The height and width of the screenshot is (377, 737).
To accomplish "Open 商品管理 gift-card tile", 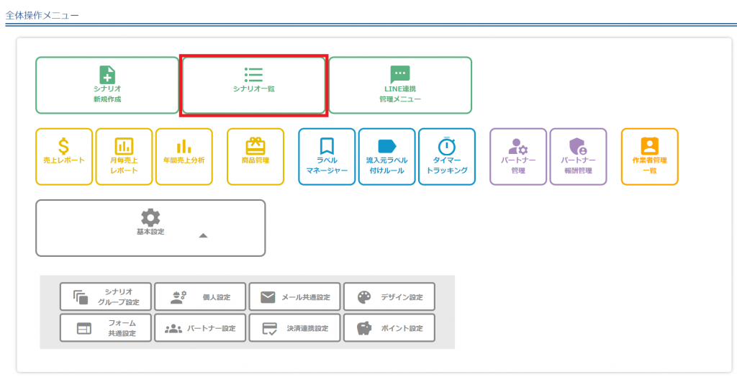I will click(256, 157).
